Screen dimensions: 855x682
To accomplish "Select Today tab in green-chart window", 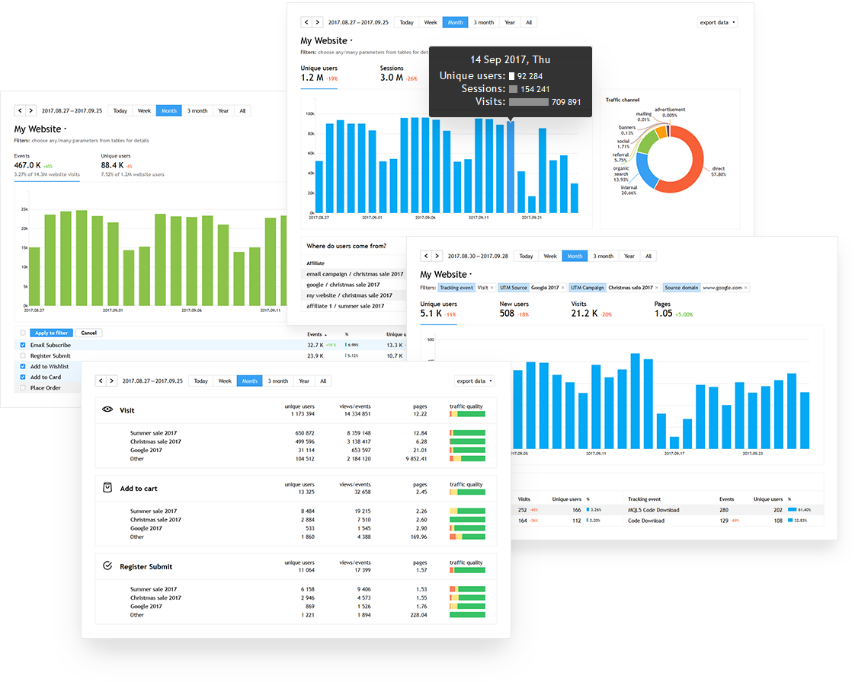I will point(120,110).
